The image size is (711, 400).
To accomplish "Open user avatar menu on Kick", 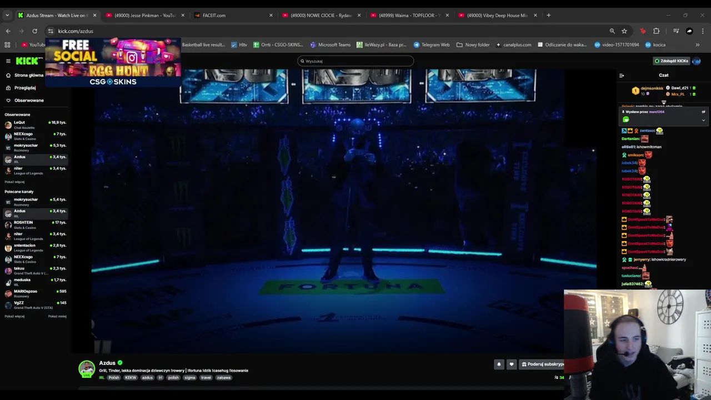I will [697, 61].
